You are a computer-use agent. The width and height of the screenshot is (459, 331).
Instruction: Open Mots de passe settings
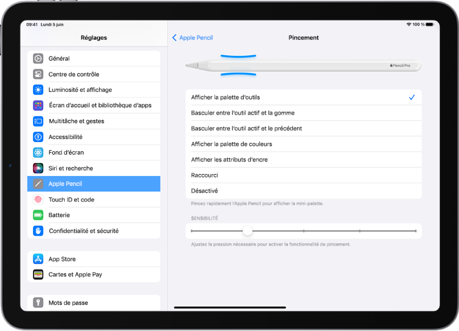[x=94, y=302]
